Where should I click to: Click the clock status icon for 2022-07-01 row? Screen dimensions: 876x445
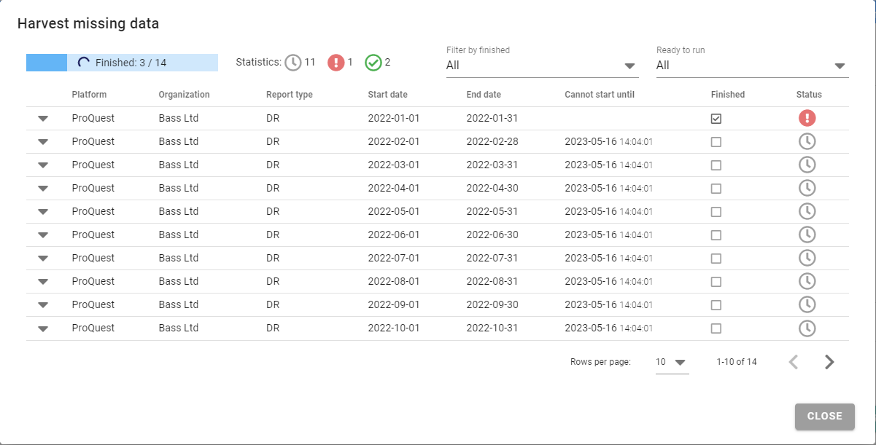click(807, 258)
